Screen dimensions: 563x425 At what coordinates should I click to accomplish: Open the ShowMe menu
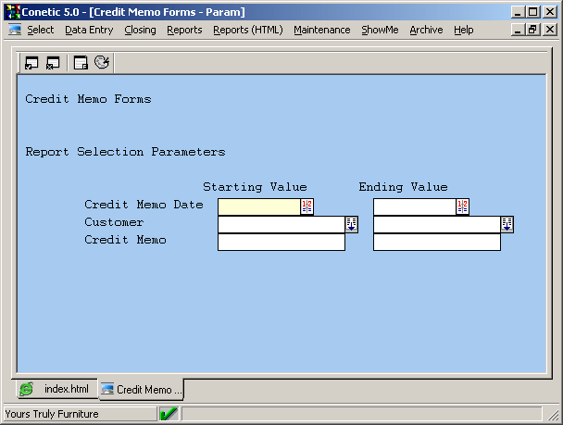pos(380,30)
